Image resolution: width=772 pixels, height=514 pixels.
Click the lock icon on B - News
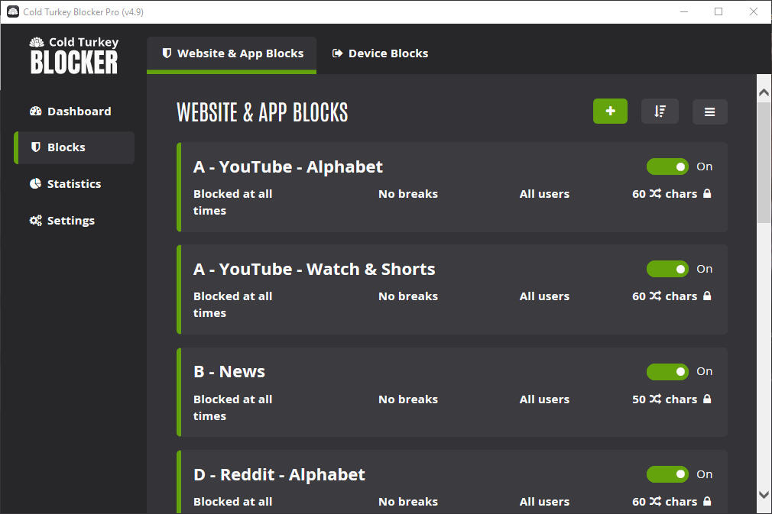[x=707, y=399]
